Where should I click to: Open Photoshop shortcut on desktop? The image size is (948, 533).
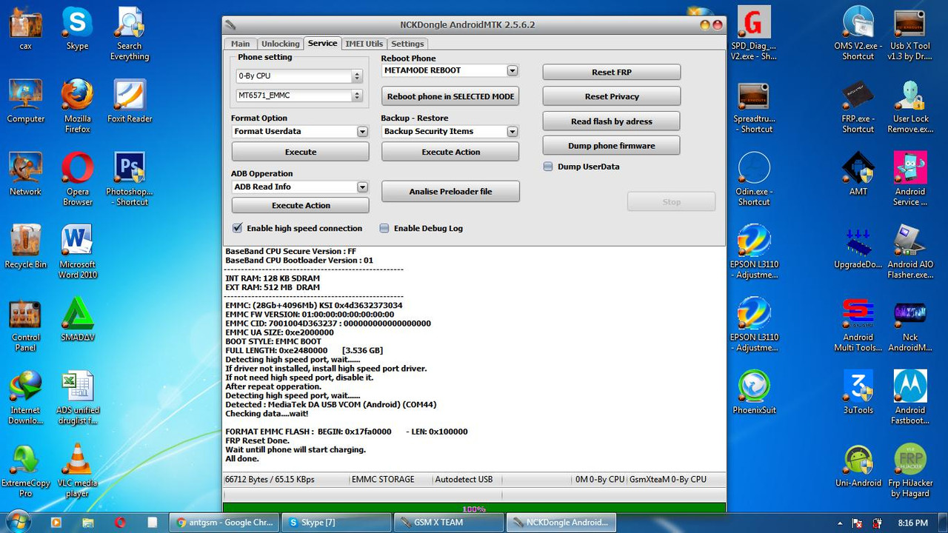click(x=130, y=179)
